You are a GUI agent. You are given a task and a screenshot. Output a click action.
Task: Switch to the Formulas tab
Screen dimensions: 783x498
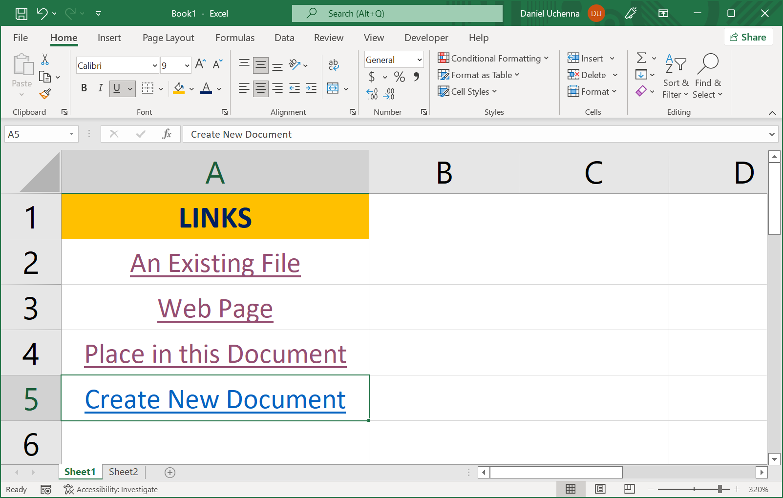click(x=235, y=38)
